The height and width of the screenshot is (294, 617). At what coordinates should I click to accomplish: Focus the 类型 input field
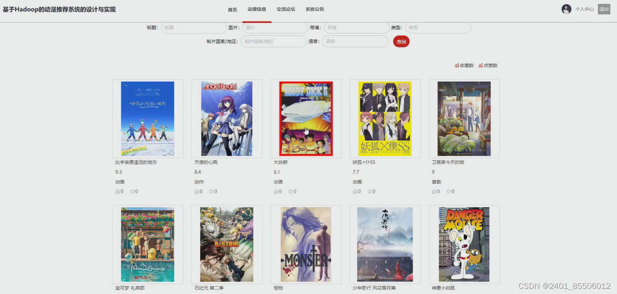tap(438, 28)
